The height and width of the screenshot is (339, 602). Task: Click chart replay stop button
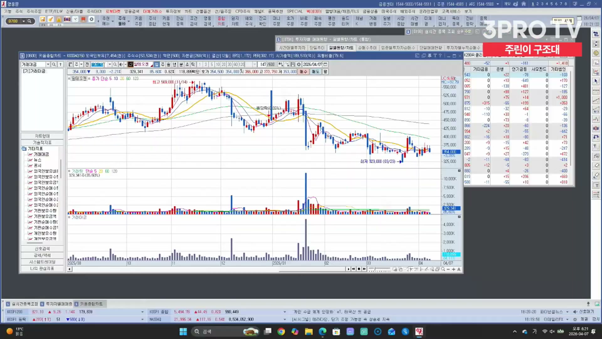click(x=359, y=269)
